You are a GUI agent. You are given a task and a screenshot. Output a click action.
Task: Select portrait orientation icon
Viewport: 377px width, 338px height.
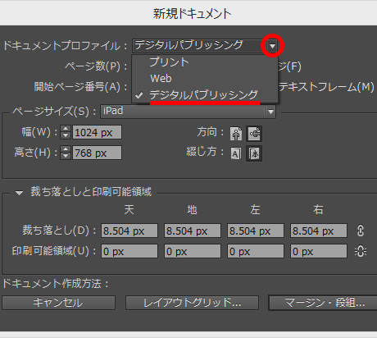[236, 134]
